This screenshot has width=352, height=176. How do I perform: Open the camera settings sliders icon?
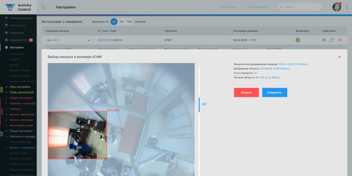(x=332, y=40)
